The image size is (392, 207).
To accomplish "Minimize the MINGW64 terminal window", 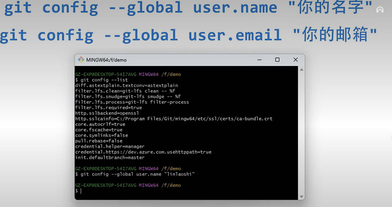I will 259,60.
